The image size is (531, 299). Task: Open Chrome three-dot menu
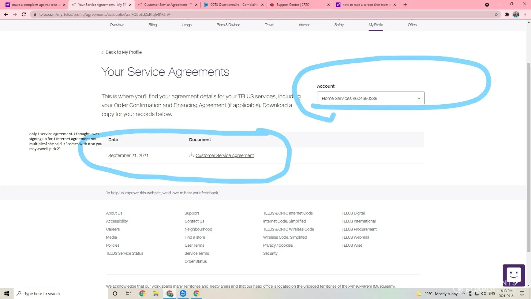pos(525,14)
